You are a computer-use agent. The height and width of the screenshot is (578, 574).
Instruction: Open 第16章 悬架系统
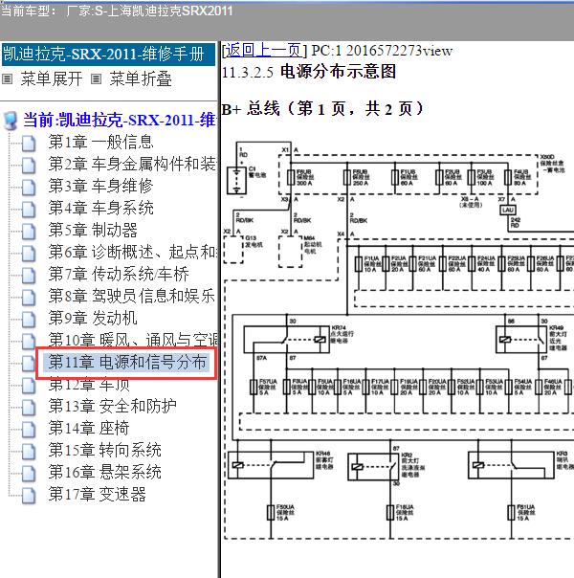[x=104, y=472]
